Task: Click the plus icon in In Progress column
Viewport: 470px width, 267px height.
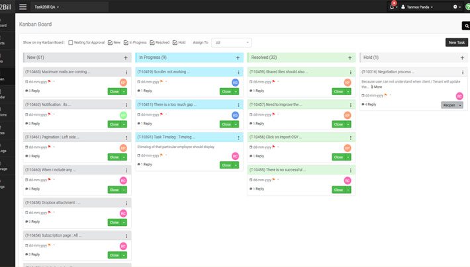Action: click(x=238, y=57)
